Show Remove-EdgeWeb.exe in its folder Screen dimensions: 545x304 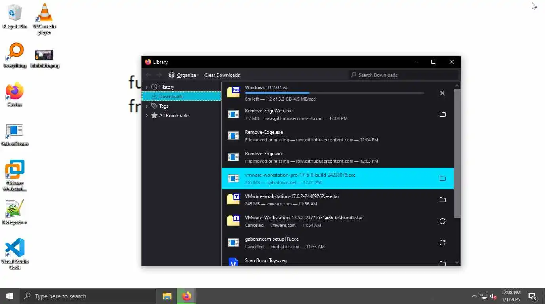point(442,114)
